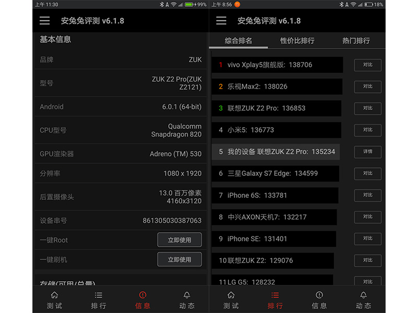This screenshot has height=313, width=418.
Task: Click brand value ZUK
Action: (195, 59)
